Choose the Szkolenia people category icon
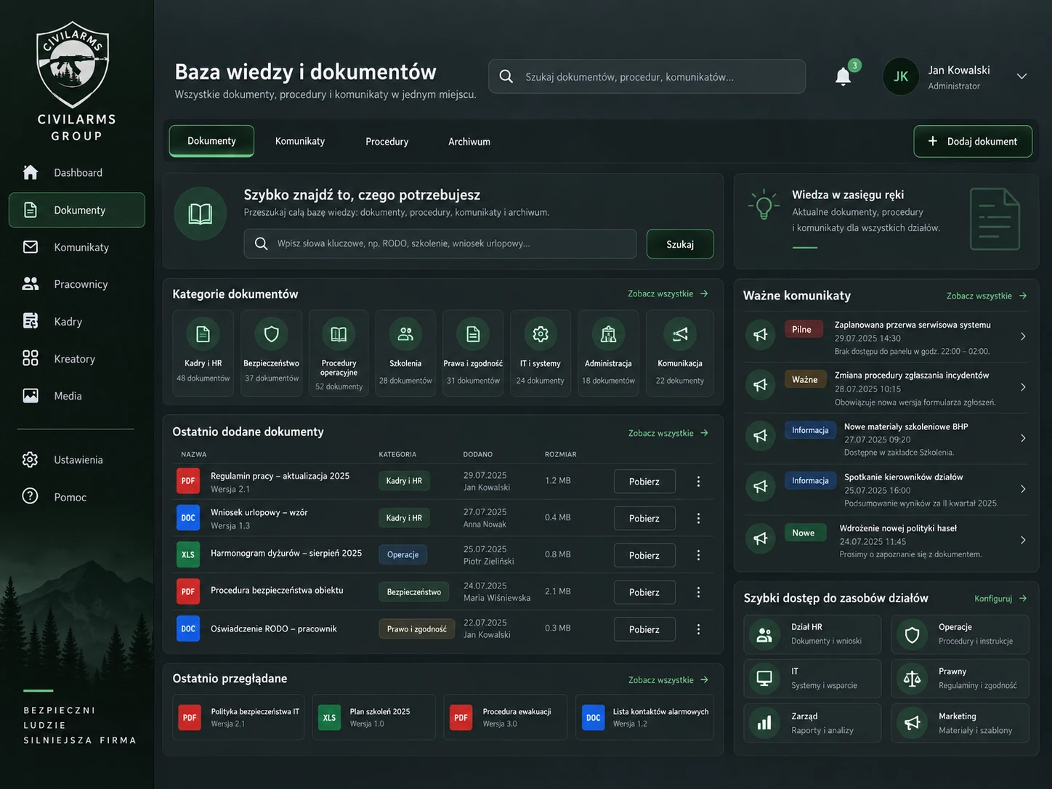 [x=405, y=334]
